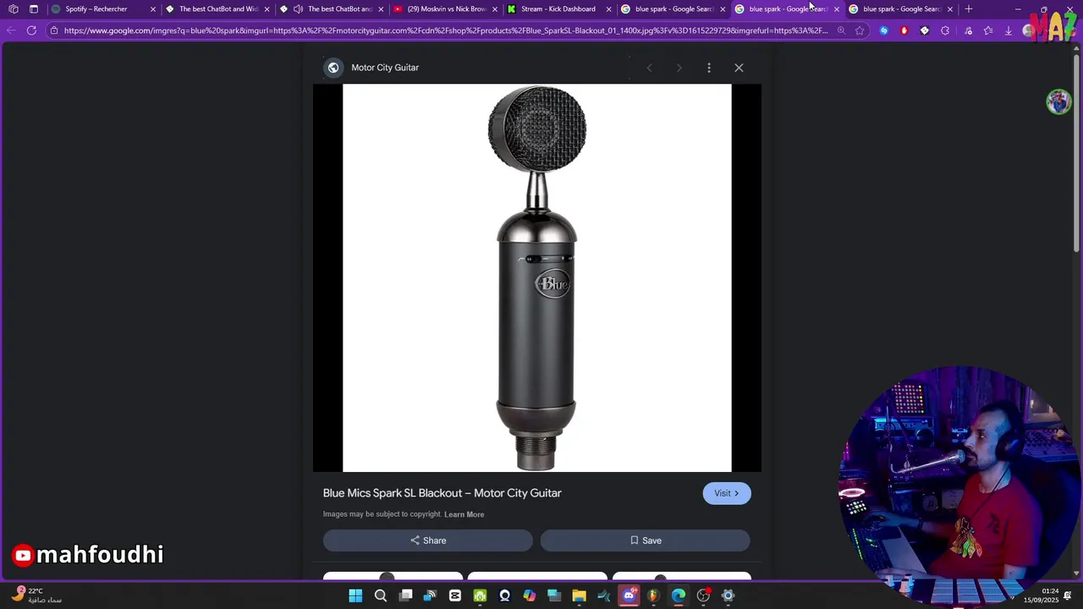Image resolution: width=1083 pixels, height=609 pixels.
Task: Share this microphone image
Action: pos(428,540)
